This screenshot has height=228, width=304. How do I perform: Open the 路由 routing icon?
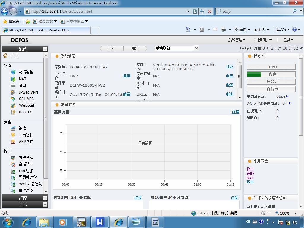(x=13, y=85)
